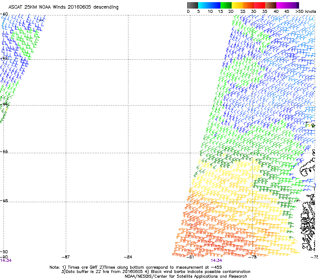This screenshot has height=279, width=318.
Task: Click the ">50 knots" scale label
Action: [x=306, y=12]
